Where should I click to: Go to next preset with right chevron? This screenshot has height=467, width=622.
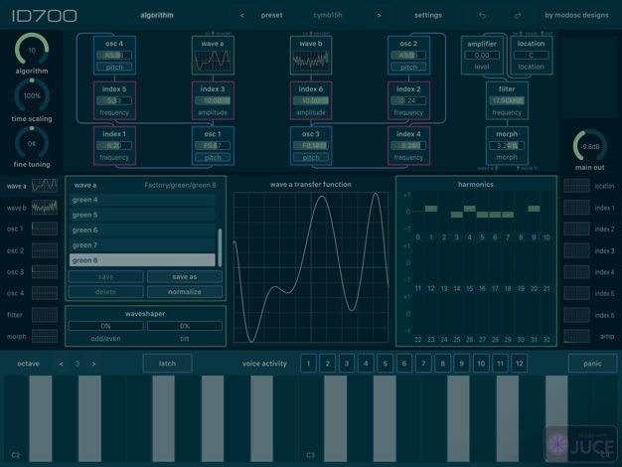click(379, 16)
